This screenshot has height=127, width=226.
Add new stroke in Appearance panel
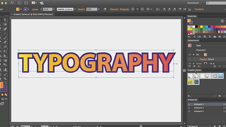[189, 66]
